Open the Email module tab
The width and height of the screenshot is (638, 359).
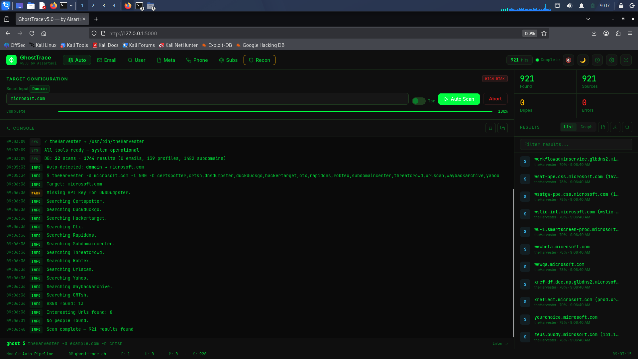[x=107, y=60]
